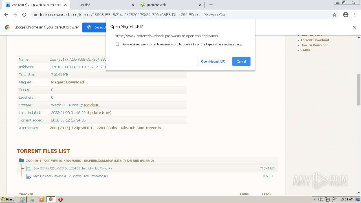
Task: View site info via padlock icon
Action: (36, 15)
